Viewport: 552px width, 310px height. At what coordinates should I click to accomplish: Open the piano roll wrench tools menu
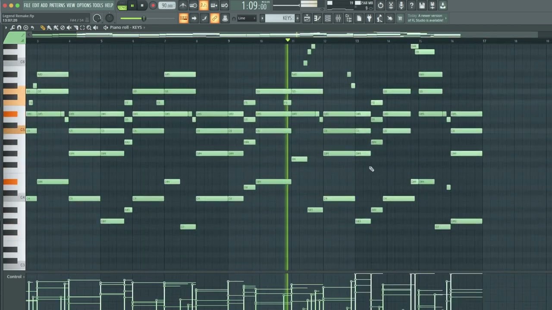coord(13,28)
